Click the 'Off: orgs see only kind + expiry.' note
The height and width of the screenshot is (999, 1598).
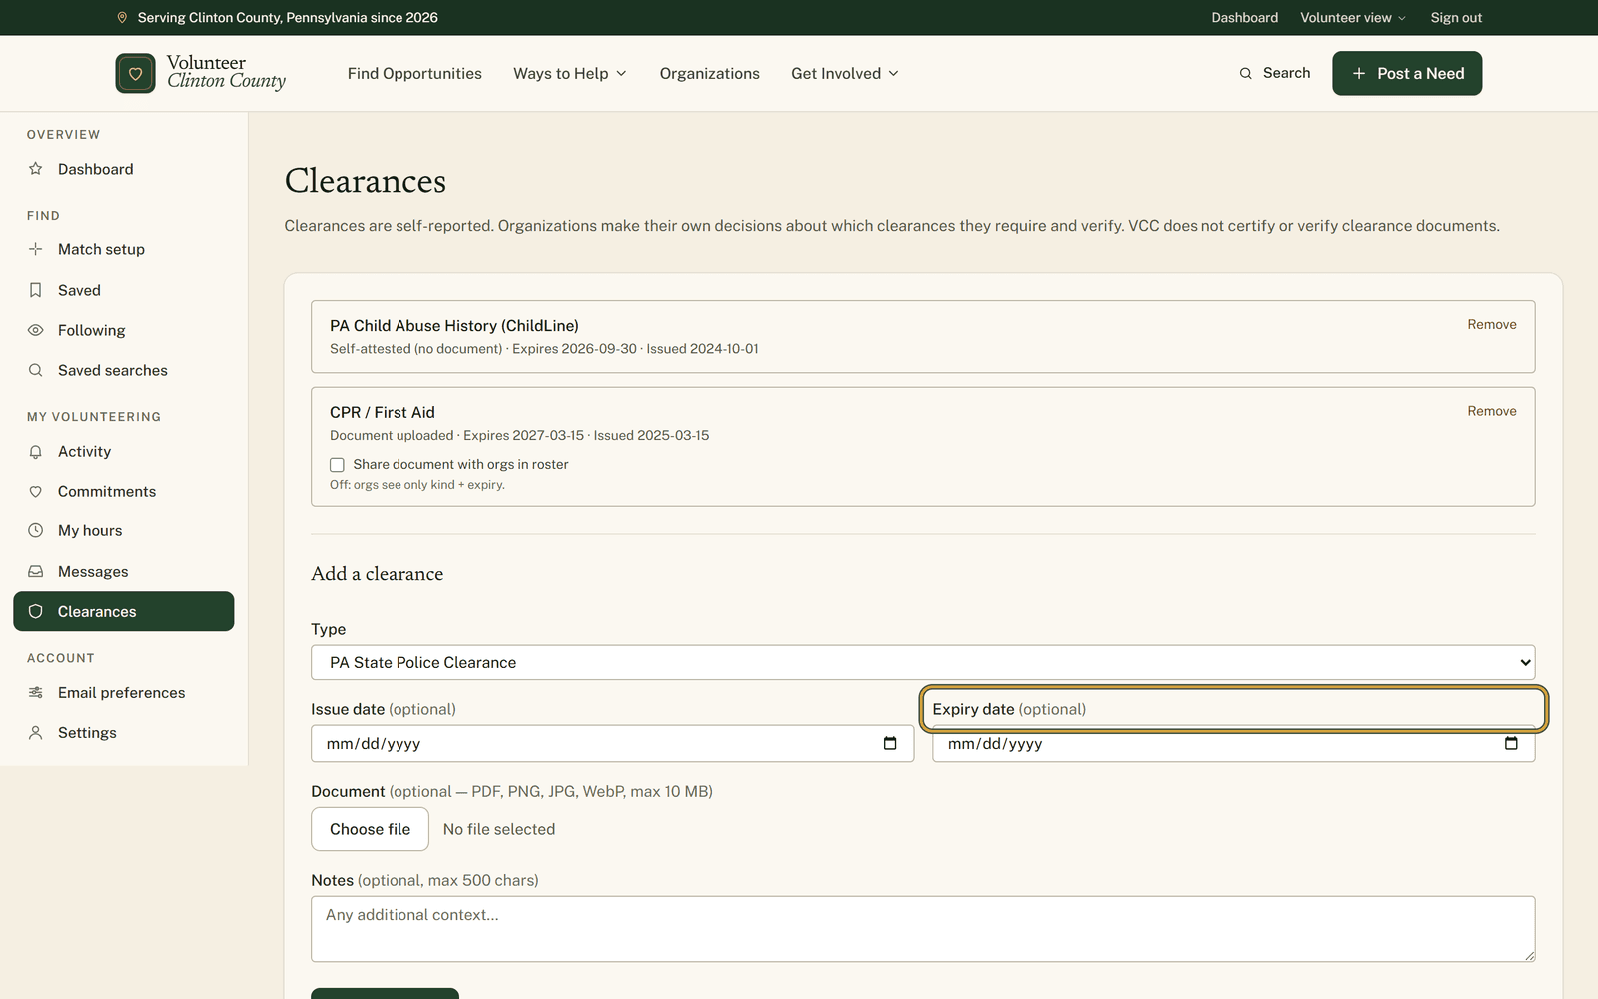[417, 485]
